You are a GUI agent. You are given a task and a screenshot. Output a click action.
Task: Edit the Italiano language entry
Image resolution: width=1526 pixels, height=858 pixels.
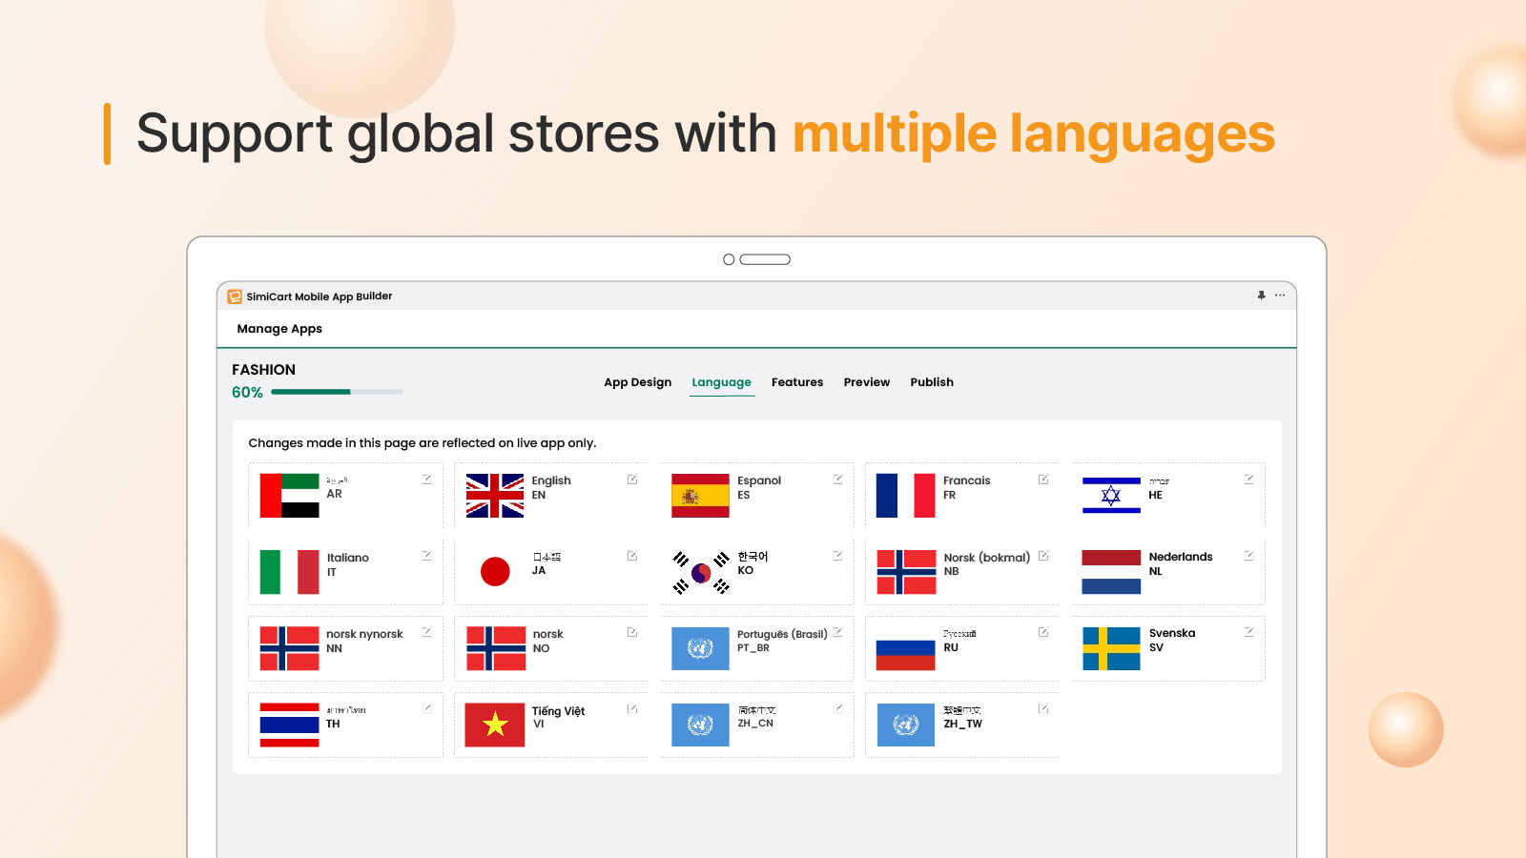pyautogui.click(x=427, y=556)
